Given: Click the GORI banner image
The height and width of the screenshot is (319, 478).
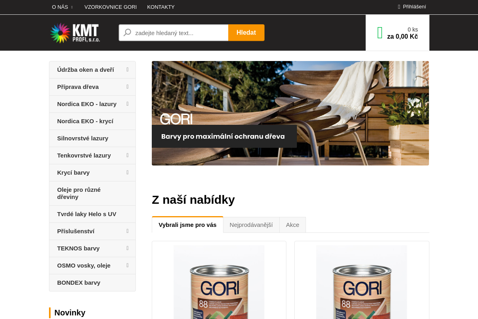Looking at the screenshot, I should (290, 113).
